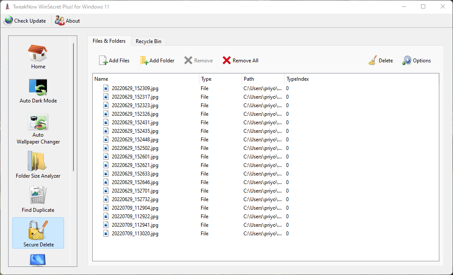Select file 20220629_152502.jpg
453x275 pixels.
pyautogui.click(x=135, y=148)
